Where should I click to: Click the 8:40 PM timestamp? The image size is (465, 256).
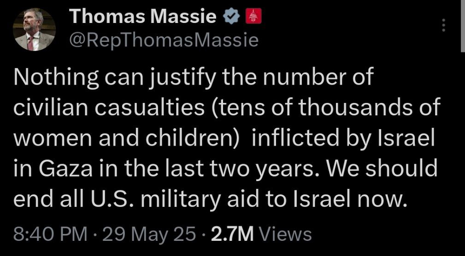(x=50, y=234)
